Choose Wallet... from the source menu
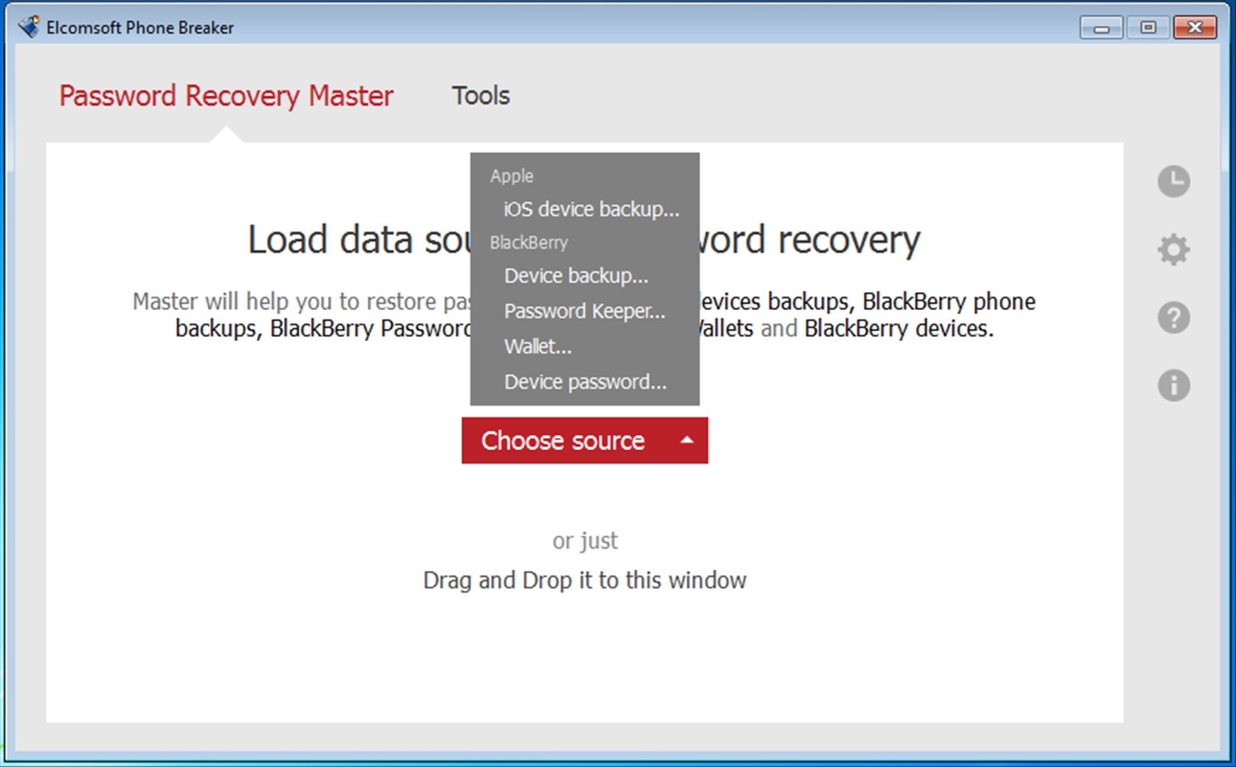Screen dimensions: 1236x767 coord(538,347)
